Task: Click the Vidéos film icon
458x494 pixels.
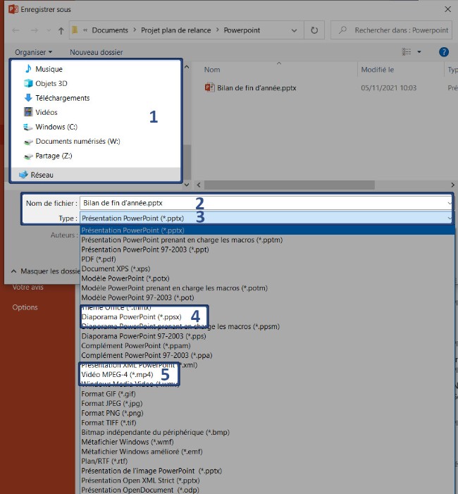Action: 28,112
